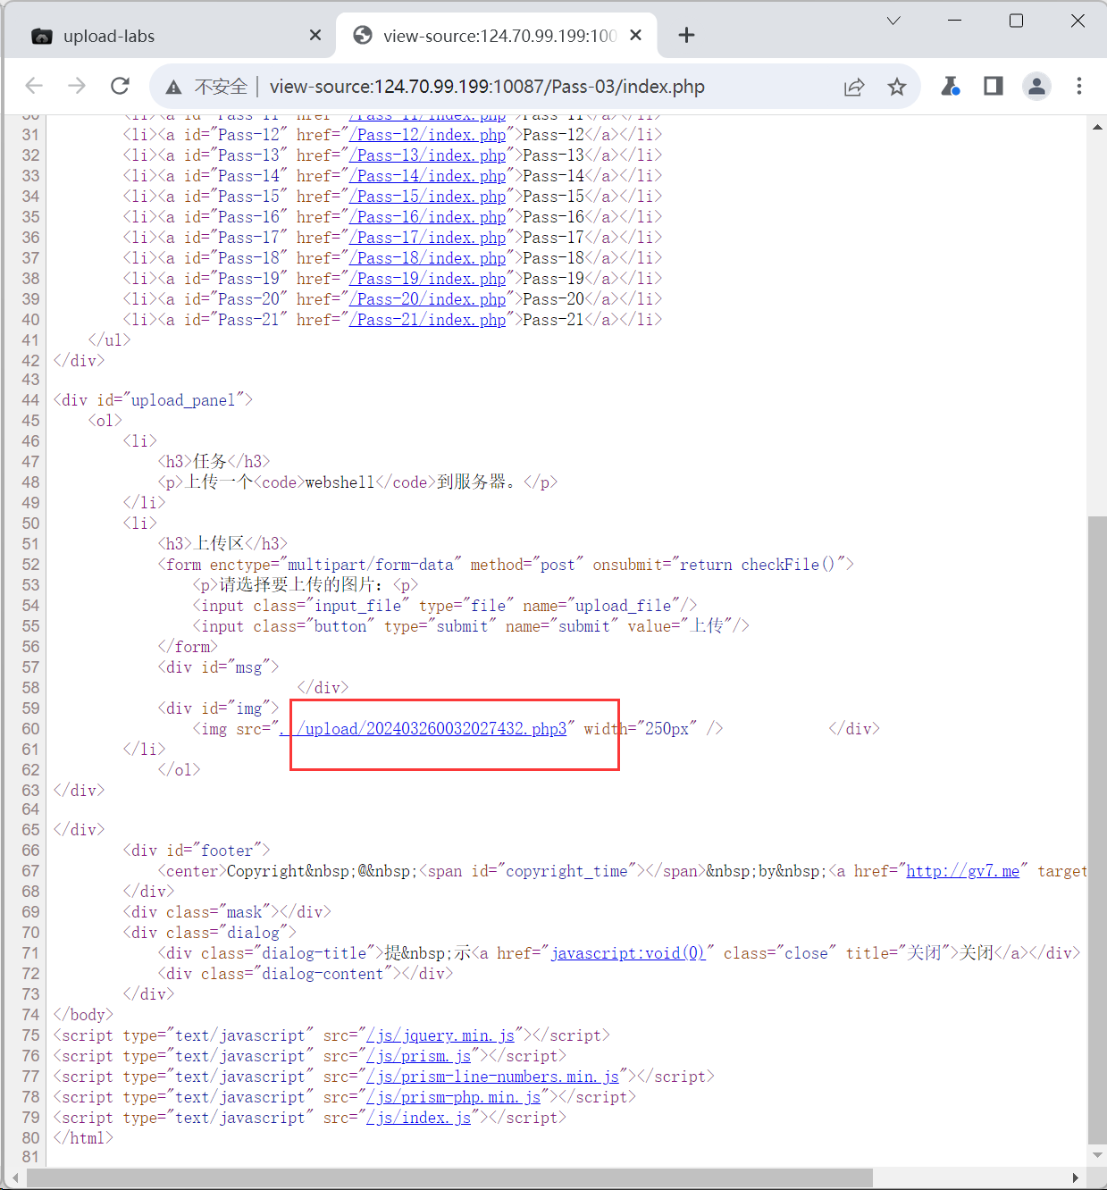Close the upload-labs tab
Viewport: 1107px width, 1190px height.
[314, 35]
